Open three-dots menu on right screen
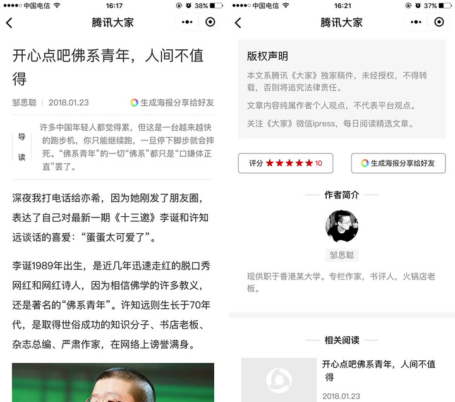Viewport: 455px width, 402px height. [x=416, y=22]
